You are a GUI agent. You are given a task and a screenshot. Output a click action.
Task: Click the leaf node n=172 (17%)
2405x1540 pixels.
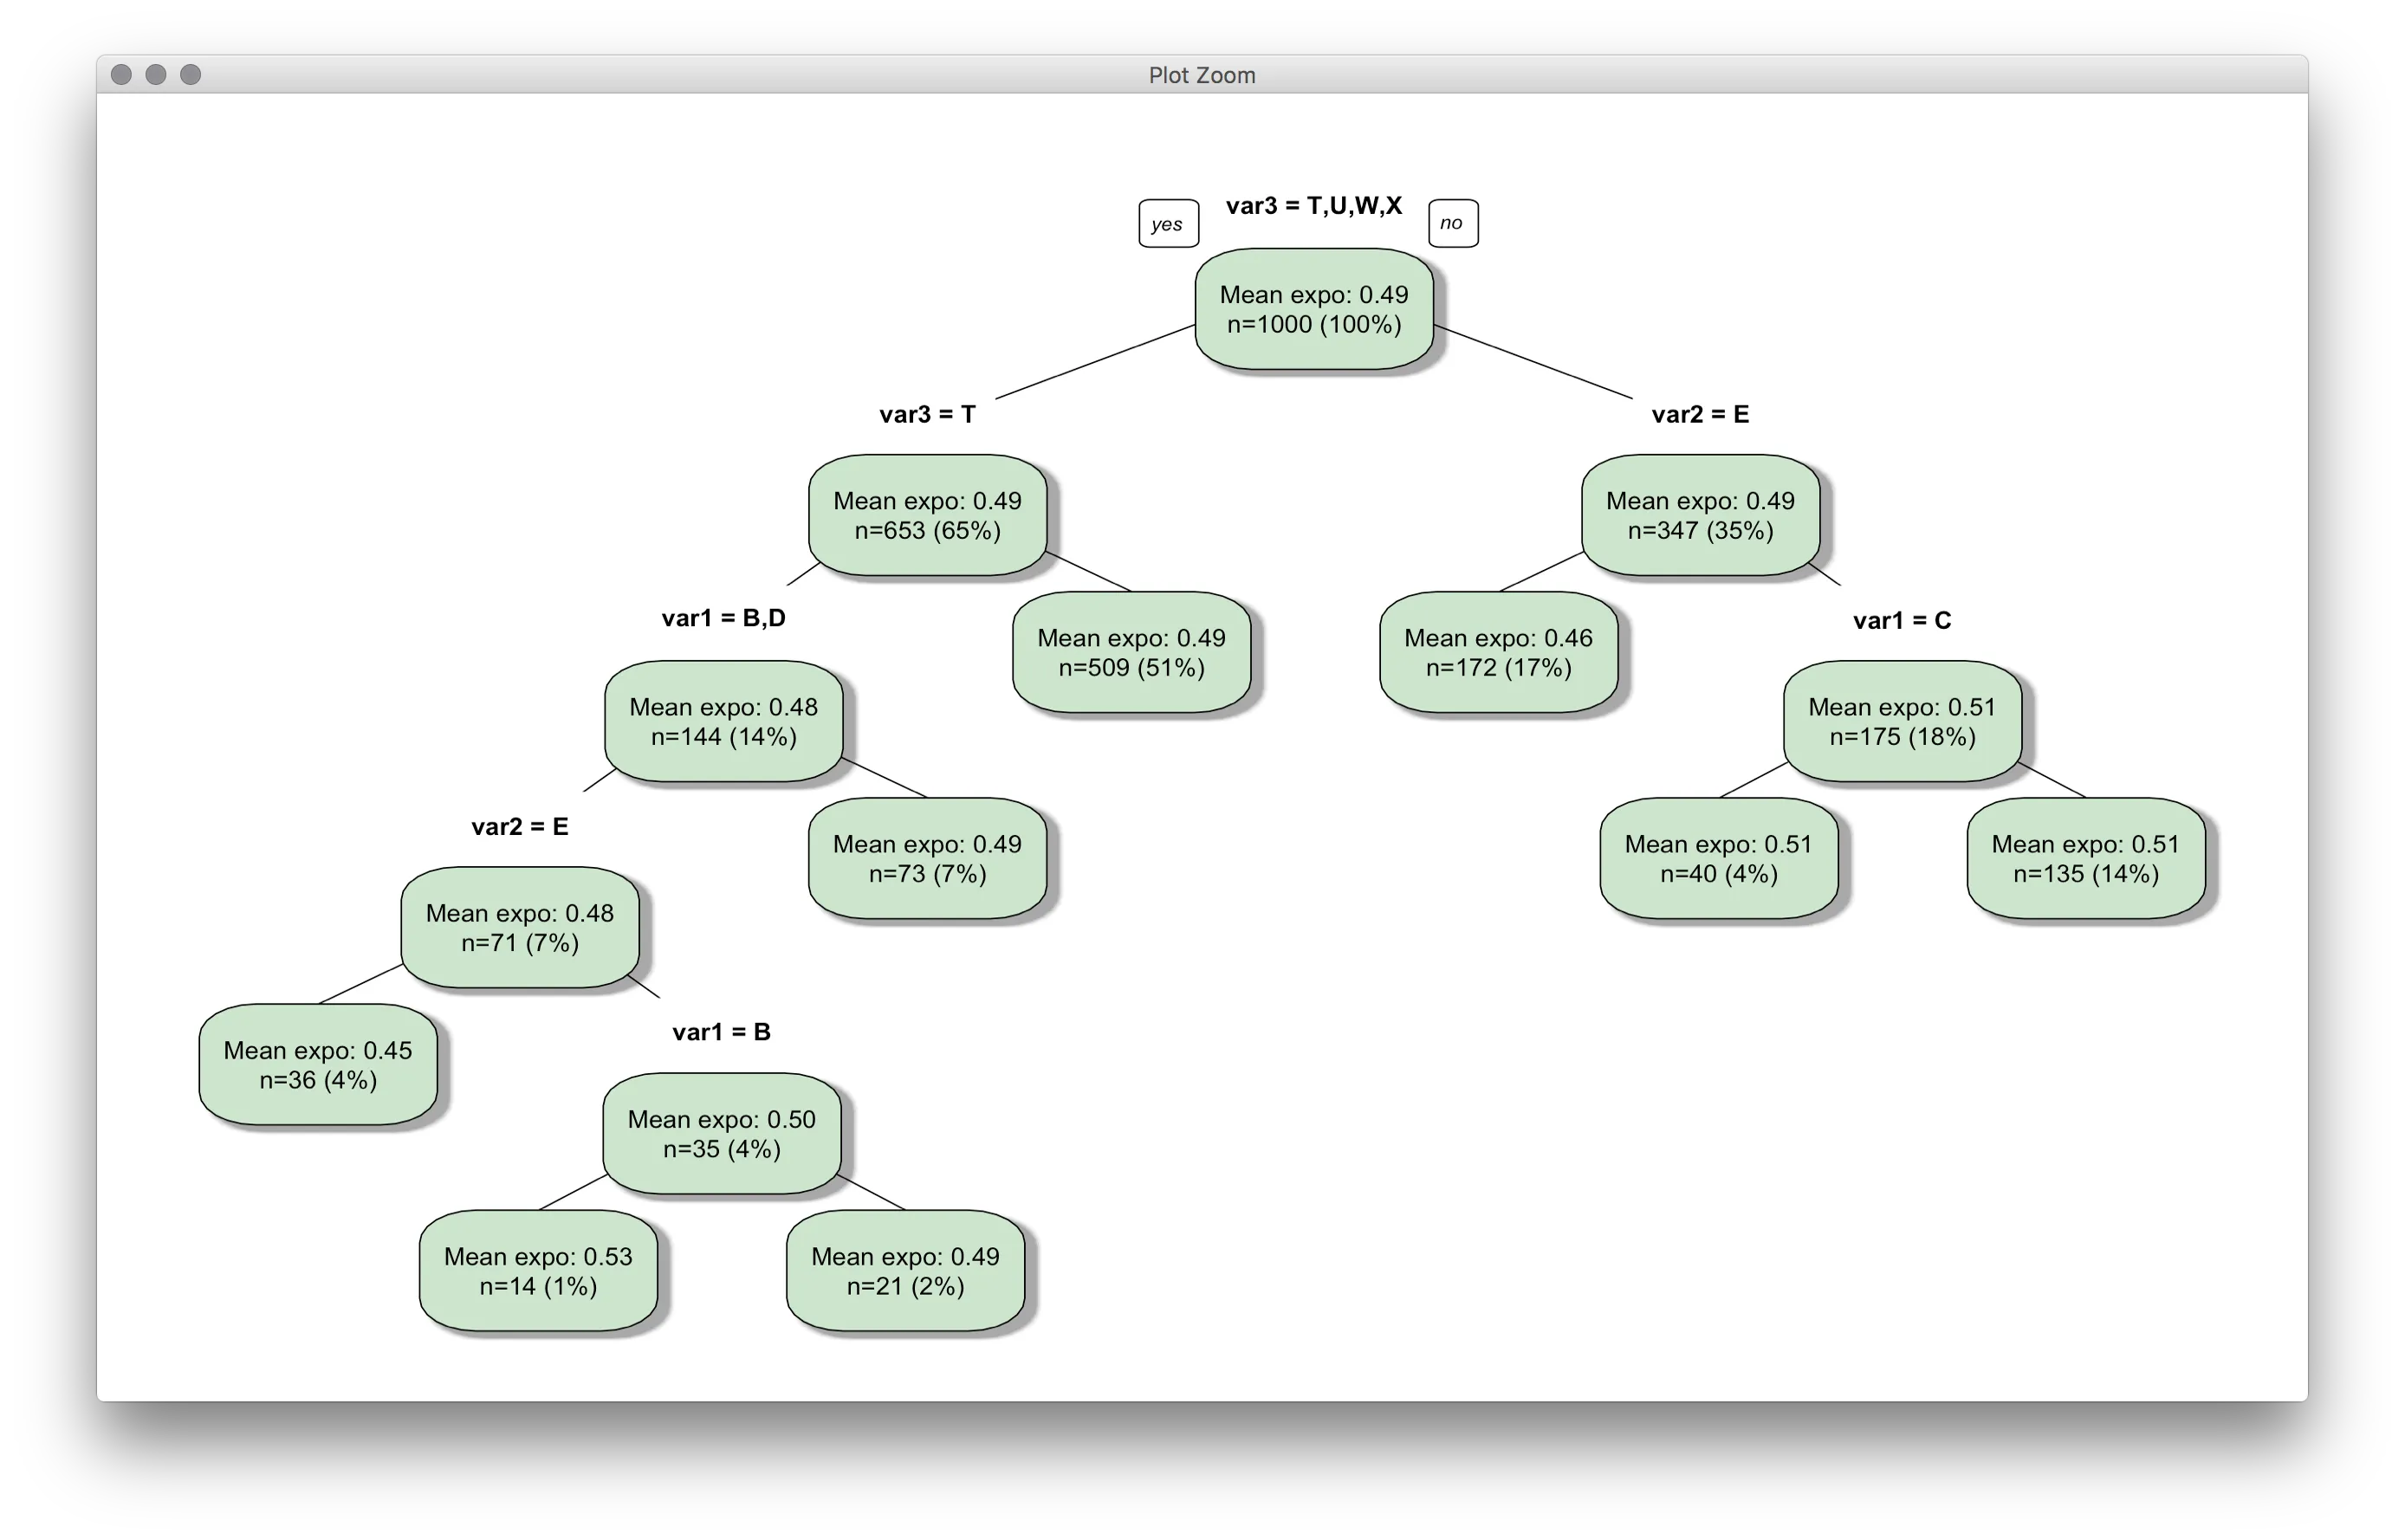pyautogui.click(x=1497, y=652)
